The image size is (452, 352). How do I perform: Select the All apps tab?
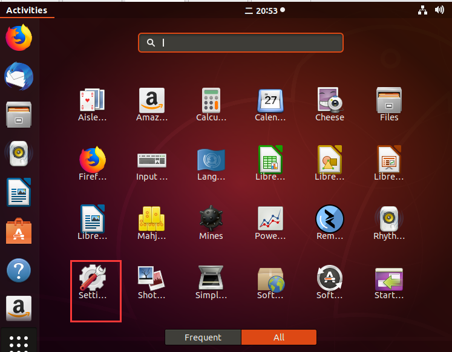tap(279, 337)
